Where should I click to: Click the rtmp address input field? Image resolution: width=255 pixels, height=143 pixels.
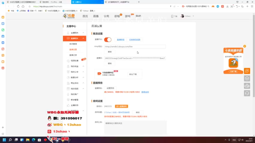coord(135,46)
